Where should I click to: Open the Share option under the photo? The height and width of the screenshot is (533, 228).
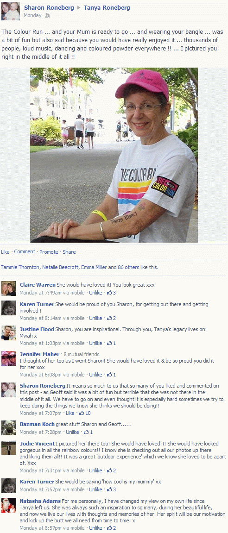[69, 252]
